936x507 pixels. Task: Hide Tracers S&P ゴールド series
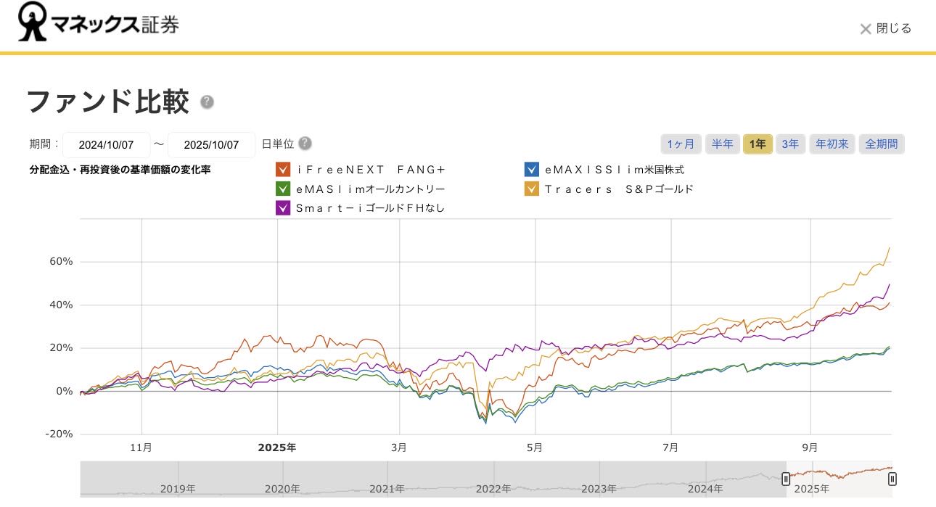[531, 189]
